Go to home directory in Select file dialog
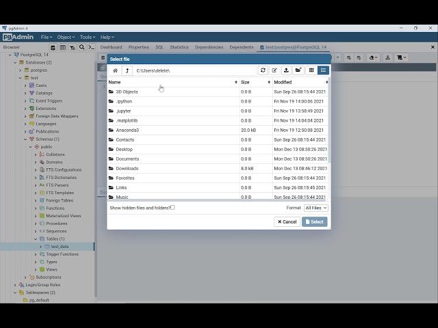Image resolution: width=438 pixels, height=328 pixels. tap(115, 70)
